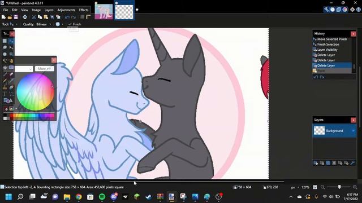Open the Adjustments menu
This screenshot has height=203, width=362.
click(66, 10)
